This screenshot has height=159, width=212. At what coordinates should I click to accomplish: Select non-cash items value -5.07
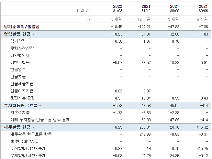coord(117,63)
